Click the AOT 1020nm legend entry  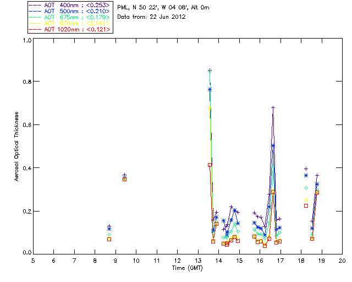pyautogui.click(x=70, y=29)
